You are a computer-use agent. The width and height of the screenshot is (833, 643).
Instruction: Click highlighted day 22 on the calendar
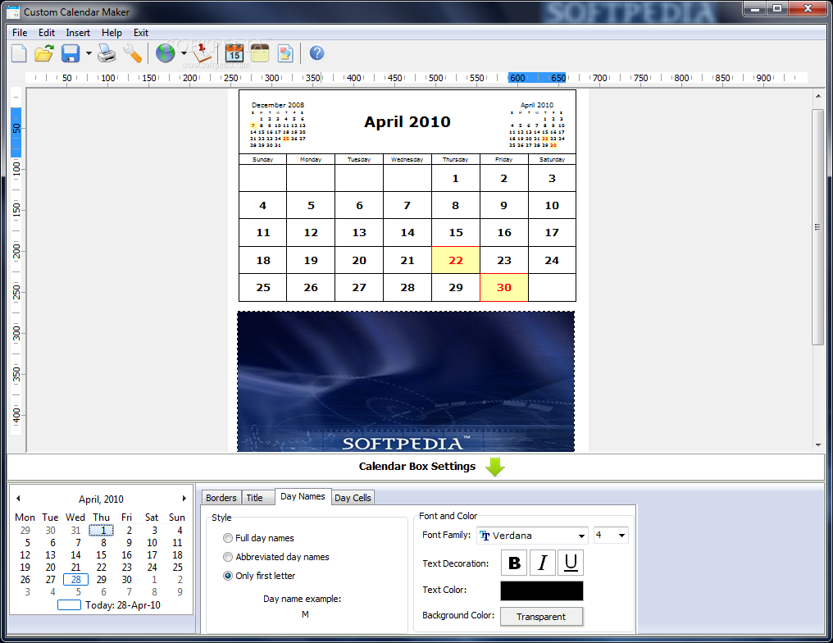click(x=456, y=260)
